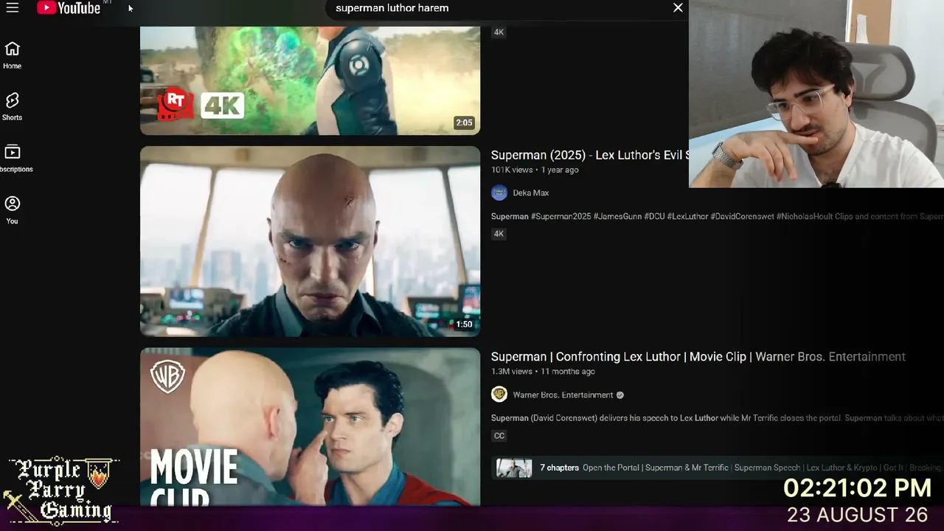The width and height of the screenshot is (944, 531).
Task: Visit Warner Bros. Entertainment channel name
Action: 563,395
